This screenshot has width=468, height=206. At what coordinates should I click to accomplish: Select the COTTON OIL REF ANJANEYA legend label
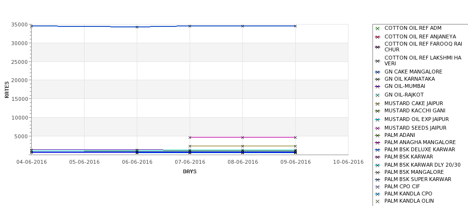pyautogui.click(x=415, y=37)
